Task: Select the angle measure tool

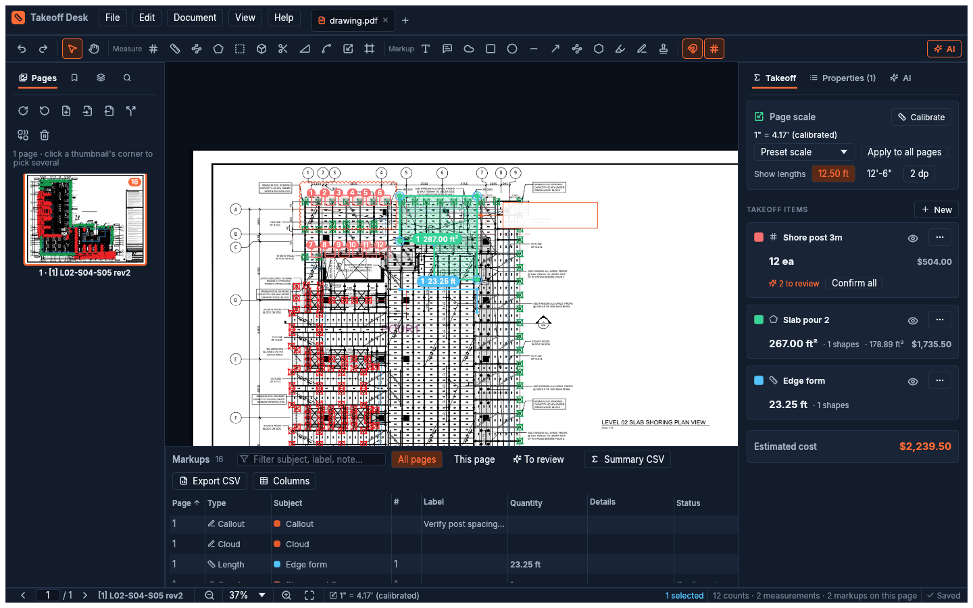Action: (305, 49)
